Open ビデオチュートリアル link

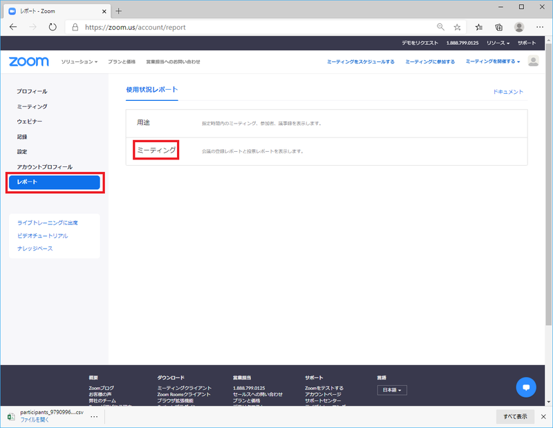coord(43,235)
